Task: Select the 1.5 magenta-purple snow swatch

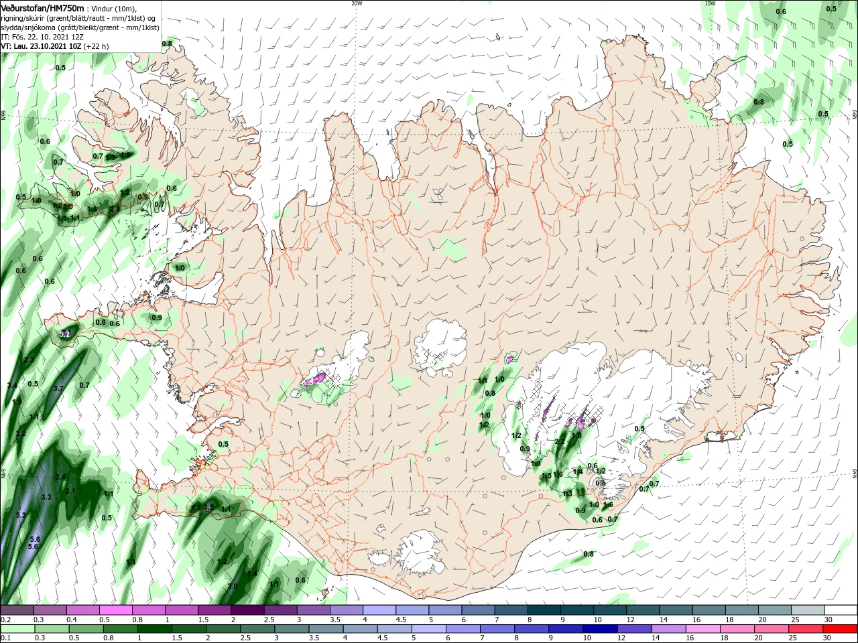Action: pos(214,610)
